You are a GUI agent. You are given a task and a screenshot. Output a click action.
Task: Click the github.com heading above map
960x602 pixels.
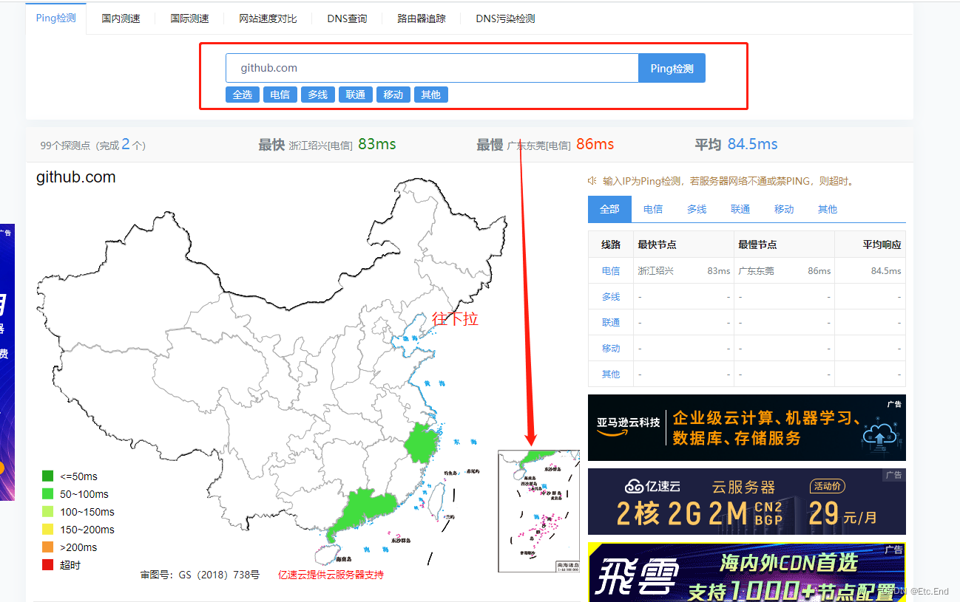pos(76,177)
